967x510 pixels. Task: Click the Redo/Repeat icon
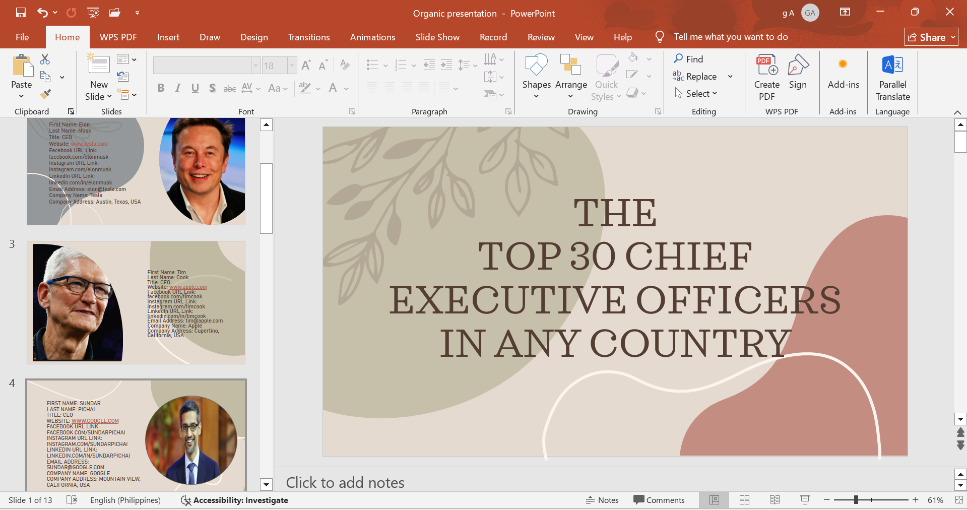tap(72, 13)
